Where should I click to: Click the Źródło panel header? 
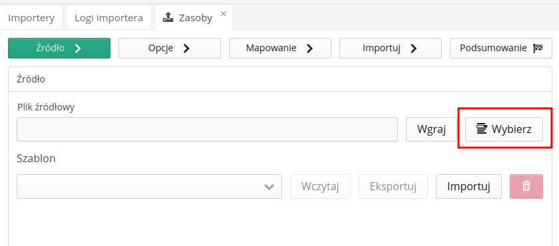tap(280, 79)
